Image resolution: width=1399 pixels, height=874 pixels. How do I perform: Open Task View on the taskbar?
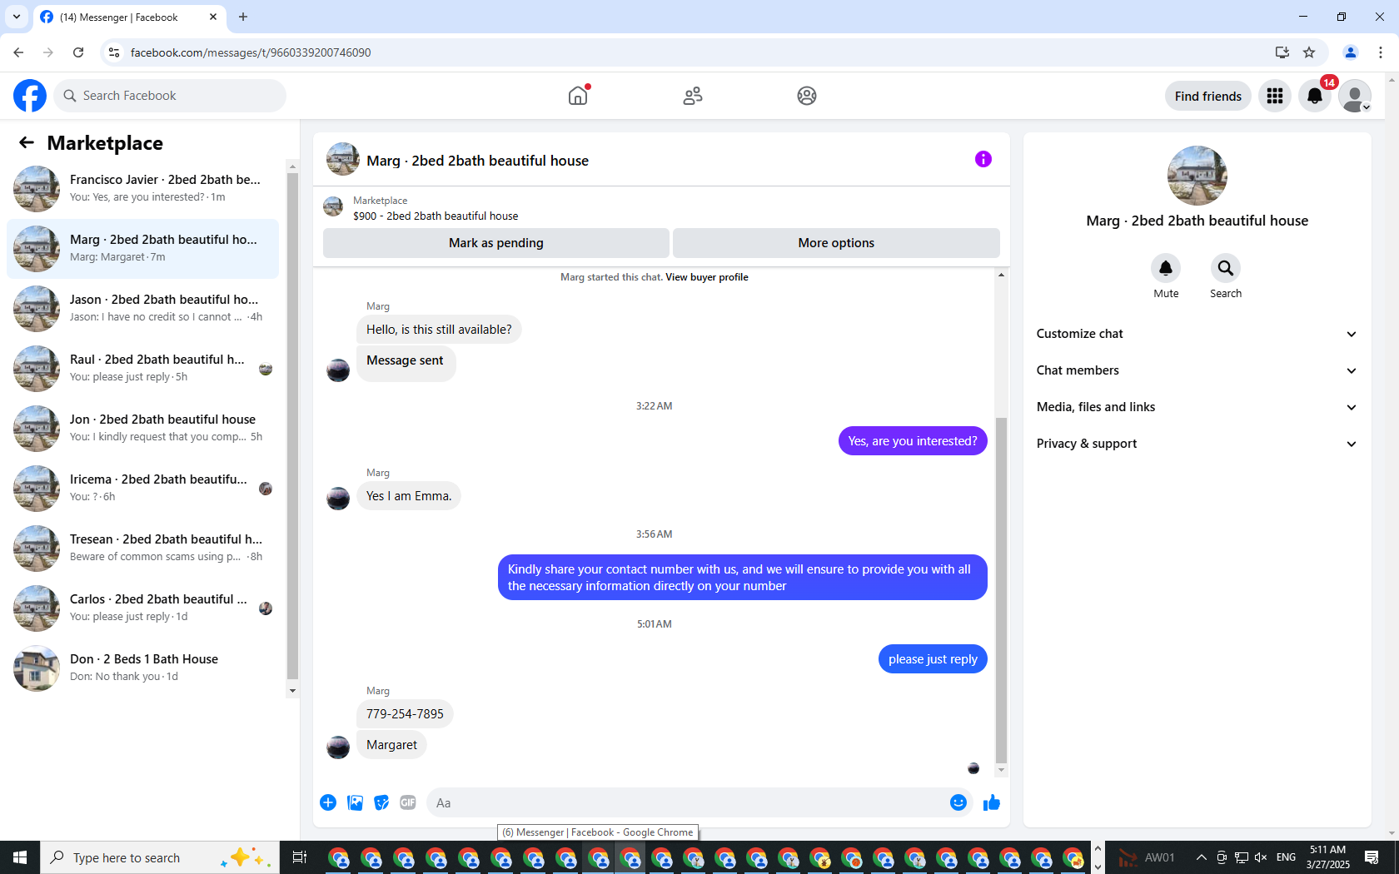300,857
